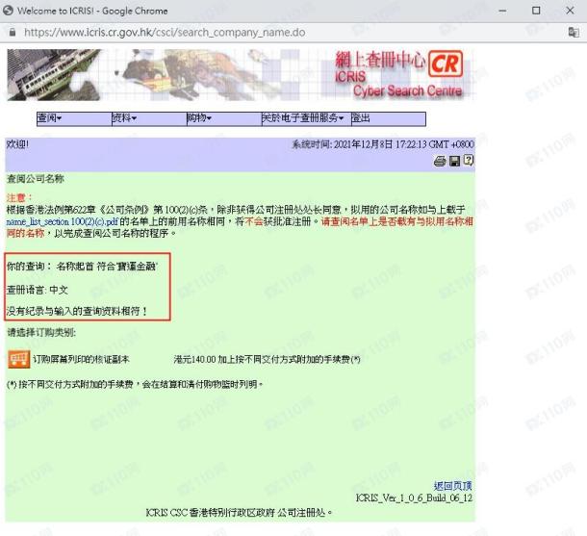The height and width of the screenshot is (536, 587).
Task: Click 请选择订购类别 label
Action: [41, 332]
